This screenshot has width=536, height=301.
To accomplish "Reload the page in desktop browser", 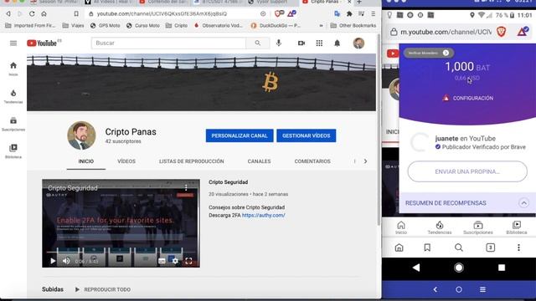I will pos(32,13).
